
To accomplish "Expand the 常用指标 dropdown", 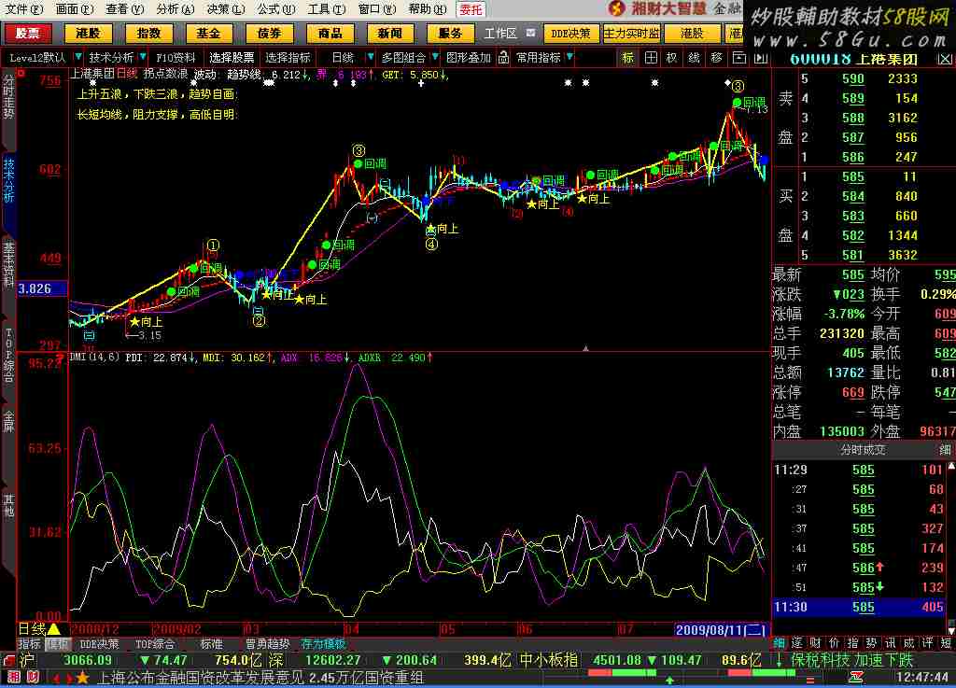I will [x=569, y=57].
